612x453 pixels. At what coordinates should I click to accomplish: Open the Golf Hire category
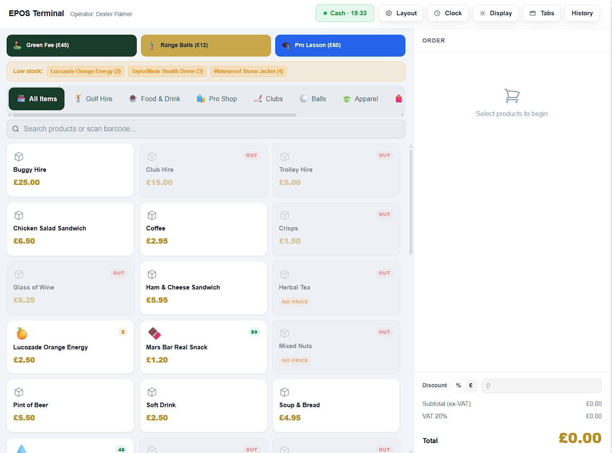point(93,99)
